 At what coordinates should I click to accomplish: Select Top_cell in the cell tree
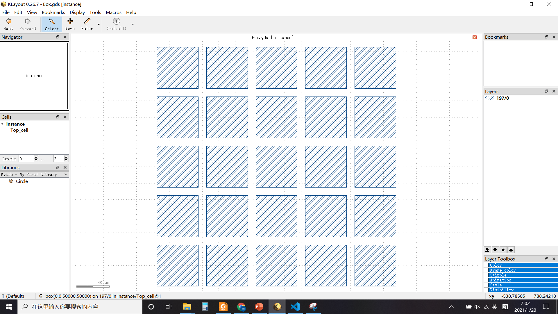[19, 130]
